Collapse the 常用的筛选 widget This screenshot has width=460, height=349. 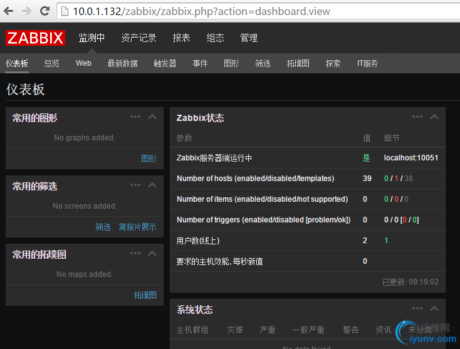pyautogui.click(x=152, y=185)
